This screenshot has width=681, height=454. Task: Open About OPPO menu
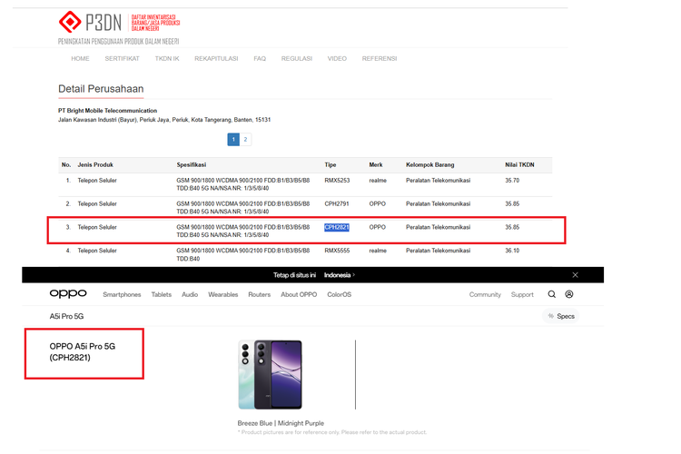point(299,294)
